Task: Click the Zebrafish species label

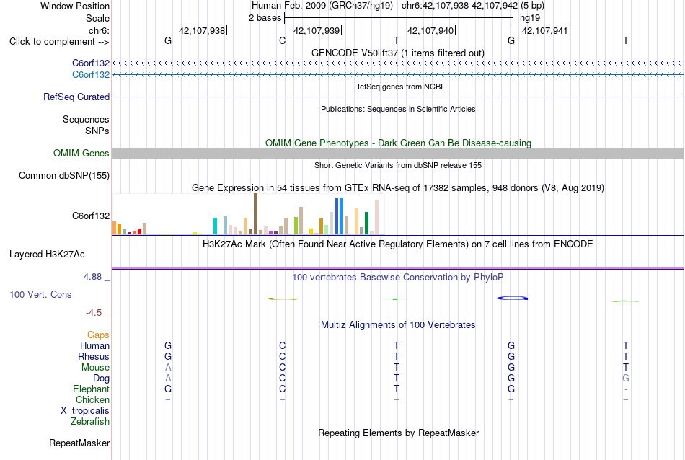Action: [x=90, y=422]
